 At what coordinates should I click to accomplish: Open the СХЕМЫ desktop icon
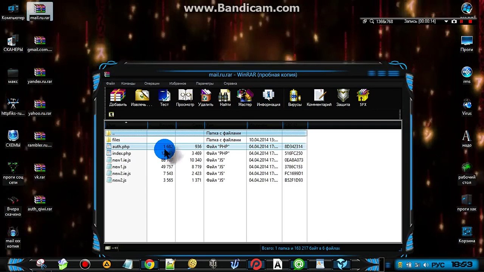13,139
